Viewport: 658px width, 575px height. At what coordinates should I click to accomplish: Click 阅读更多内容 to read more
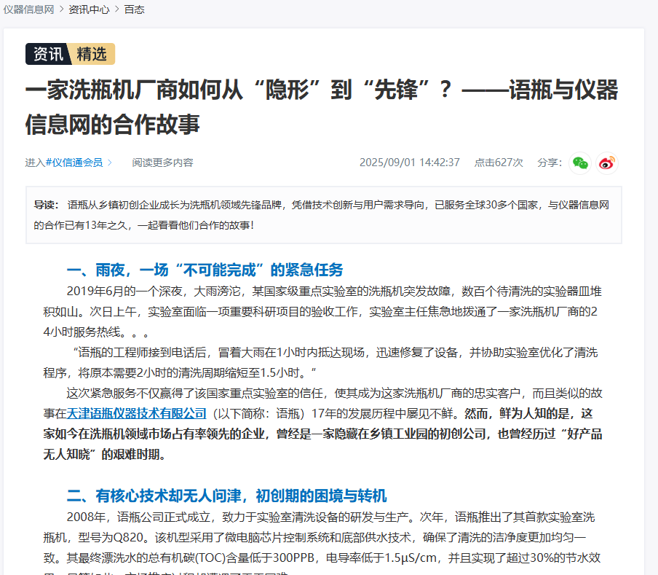(162, 163)
